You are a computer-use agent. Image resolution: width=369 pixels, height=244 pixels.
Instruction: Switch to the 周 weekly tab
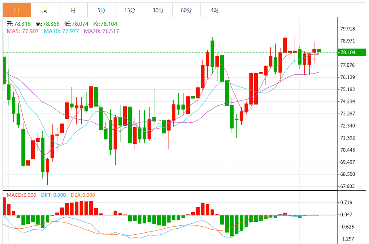[45, 10]
